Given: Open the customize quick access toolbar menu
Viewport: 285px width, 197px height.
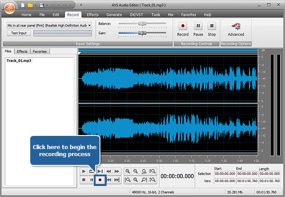Looking at the screenshot, I should (x=81, y=5).
